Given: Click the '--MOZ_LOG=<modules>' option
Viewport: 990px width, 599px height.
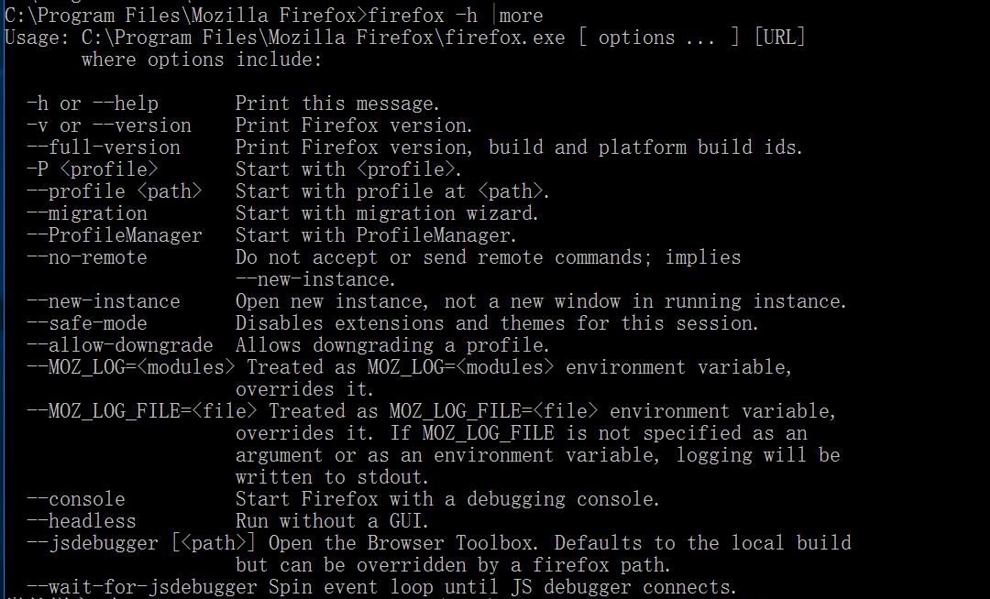Looking at the screenshot, I should tap(131, 367).
